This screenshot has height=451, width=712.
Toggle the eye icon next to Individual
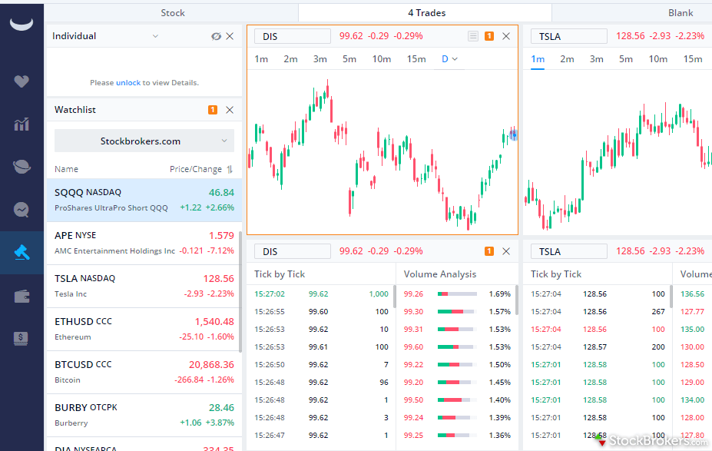217,35
